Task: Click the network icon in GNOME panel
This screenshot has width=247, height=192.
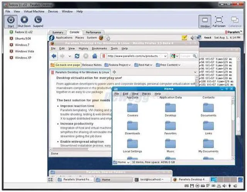Action: [x=199, y=38]
